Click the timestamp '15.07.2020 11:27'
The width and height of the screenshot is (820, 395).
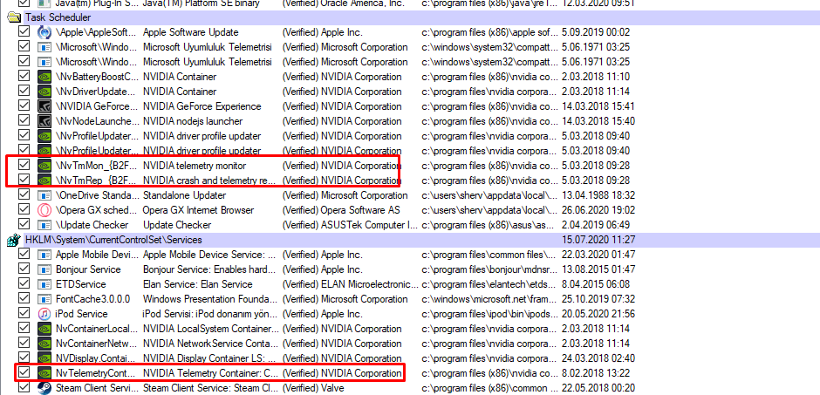point(598,240)
